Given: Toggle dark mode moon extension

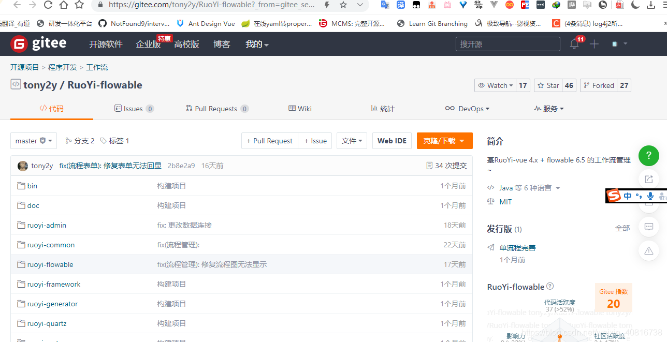Looking at the screenshot, I should (635, 5).
